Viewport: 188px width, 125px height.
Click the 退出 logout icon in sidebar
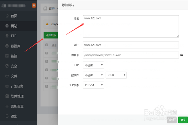point(7,116)
